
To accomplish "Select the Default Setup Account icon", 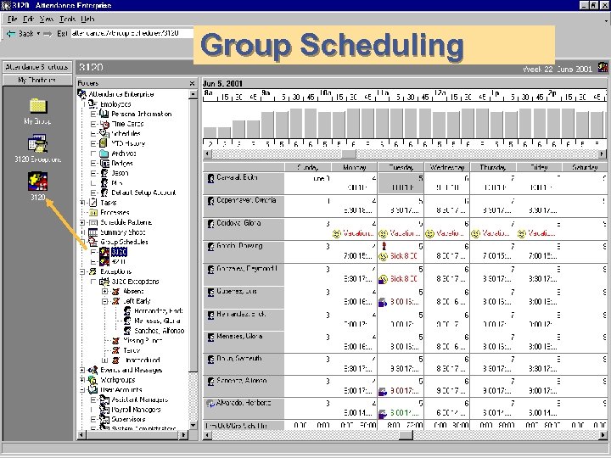I will pos(104,193).
